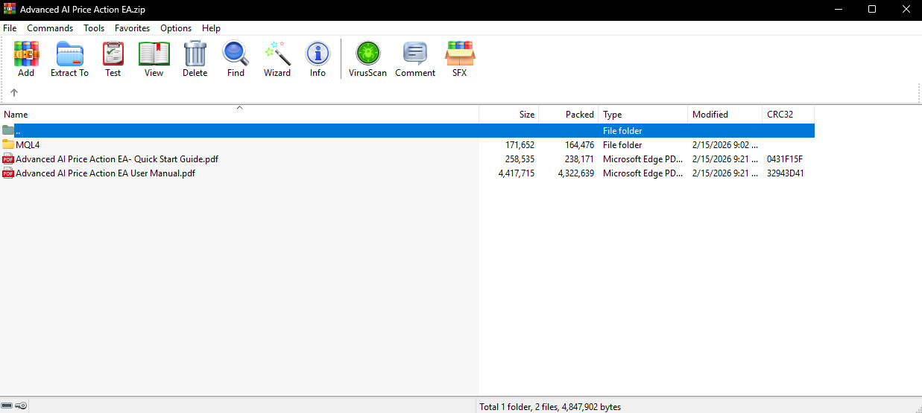Click the Type cell of MQL4 row
Viewport: 922px width, 413px height.
tap(622, 145)
